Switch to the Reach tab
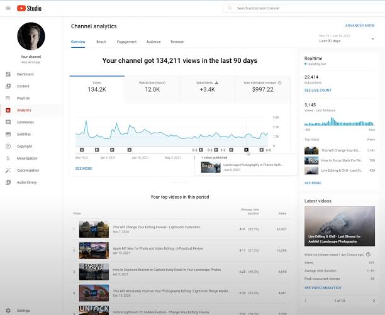385x315 pixels. point(101,41)
